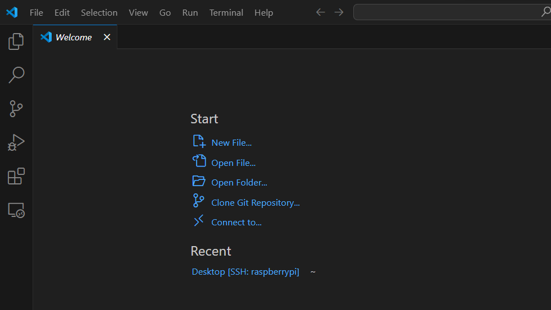The image size is (551, 310).
Task: Click the VS Code logo icon
Action: [12, 12]
